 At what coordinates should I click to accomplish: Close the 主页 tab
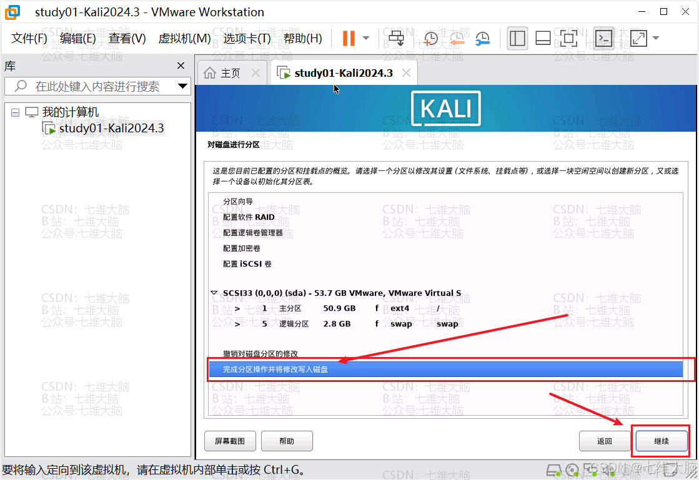click(x=255, y=72)
